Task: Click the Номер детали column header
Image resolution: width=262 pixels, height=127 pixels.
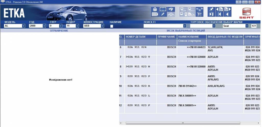Action: click(x=140, y=37)
